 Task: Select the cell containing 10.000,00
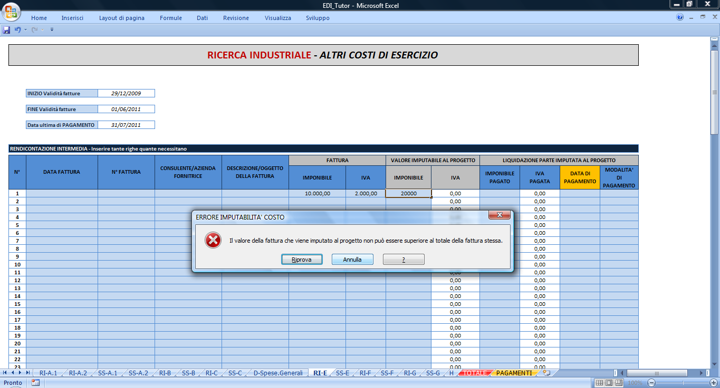[317, 193]
